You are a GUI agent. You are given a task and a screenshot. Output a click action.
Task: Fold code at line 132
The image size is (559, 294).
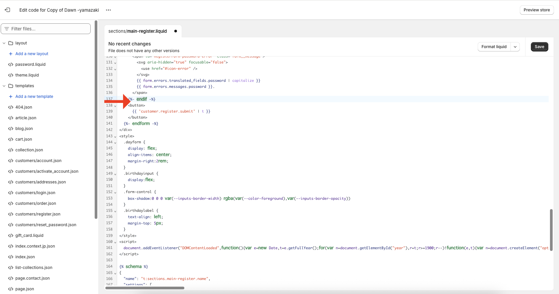115,69
